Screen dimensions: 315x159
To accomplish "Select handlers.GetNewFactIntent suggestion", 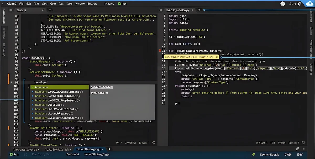I will point(60,109).
